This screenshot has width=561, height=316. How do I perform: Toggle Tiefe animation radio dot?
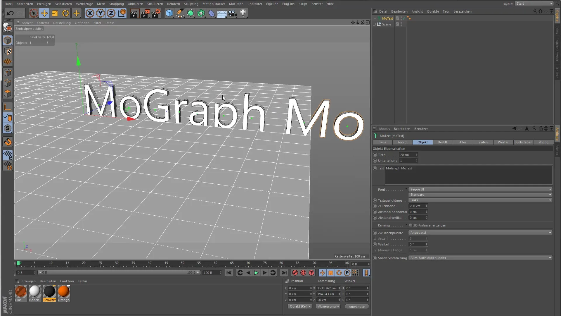point(375,155)
